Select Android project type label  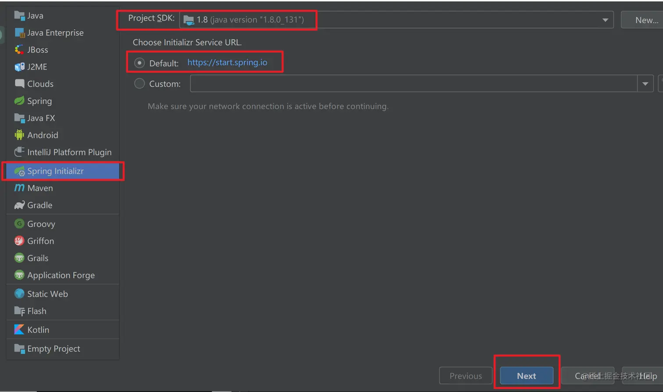click(43, 135)
